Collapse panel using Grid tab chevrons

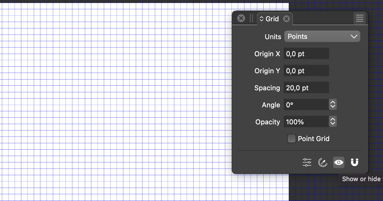pos(262,19)
